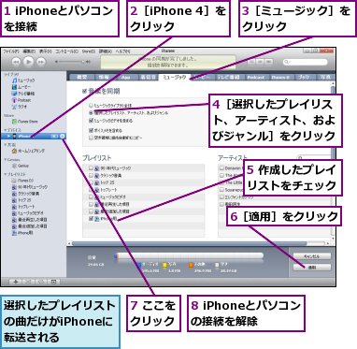Open Movies library in sidebar

[x=21, y=87]
